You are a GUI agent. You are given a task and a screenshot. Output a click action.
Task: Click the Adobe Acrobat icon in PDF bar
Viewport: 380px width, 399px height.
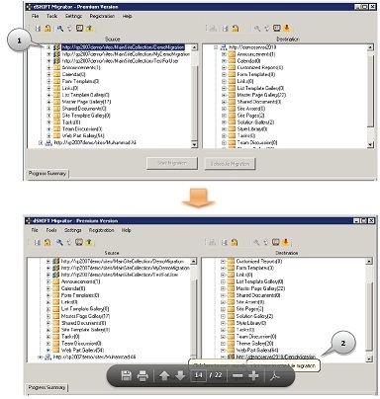(x=275, y=376)
